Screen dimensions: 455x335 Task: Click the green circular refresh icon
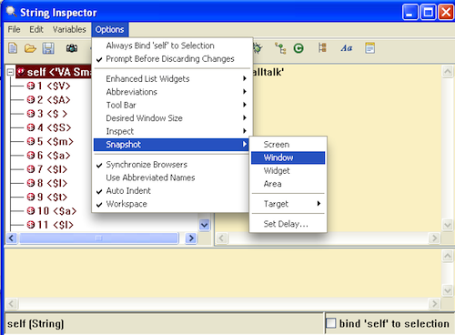298,48
